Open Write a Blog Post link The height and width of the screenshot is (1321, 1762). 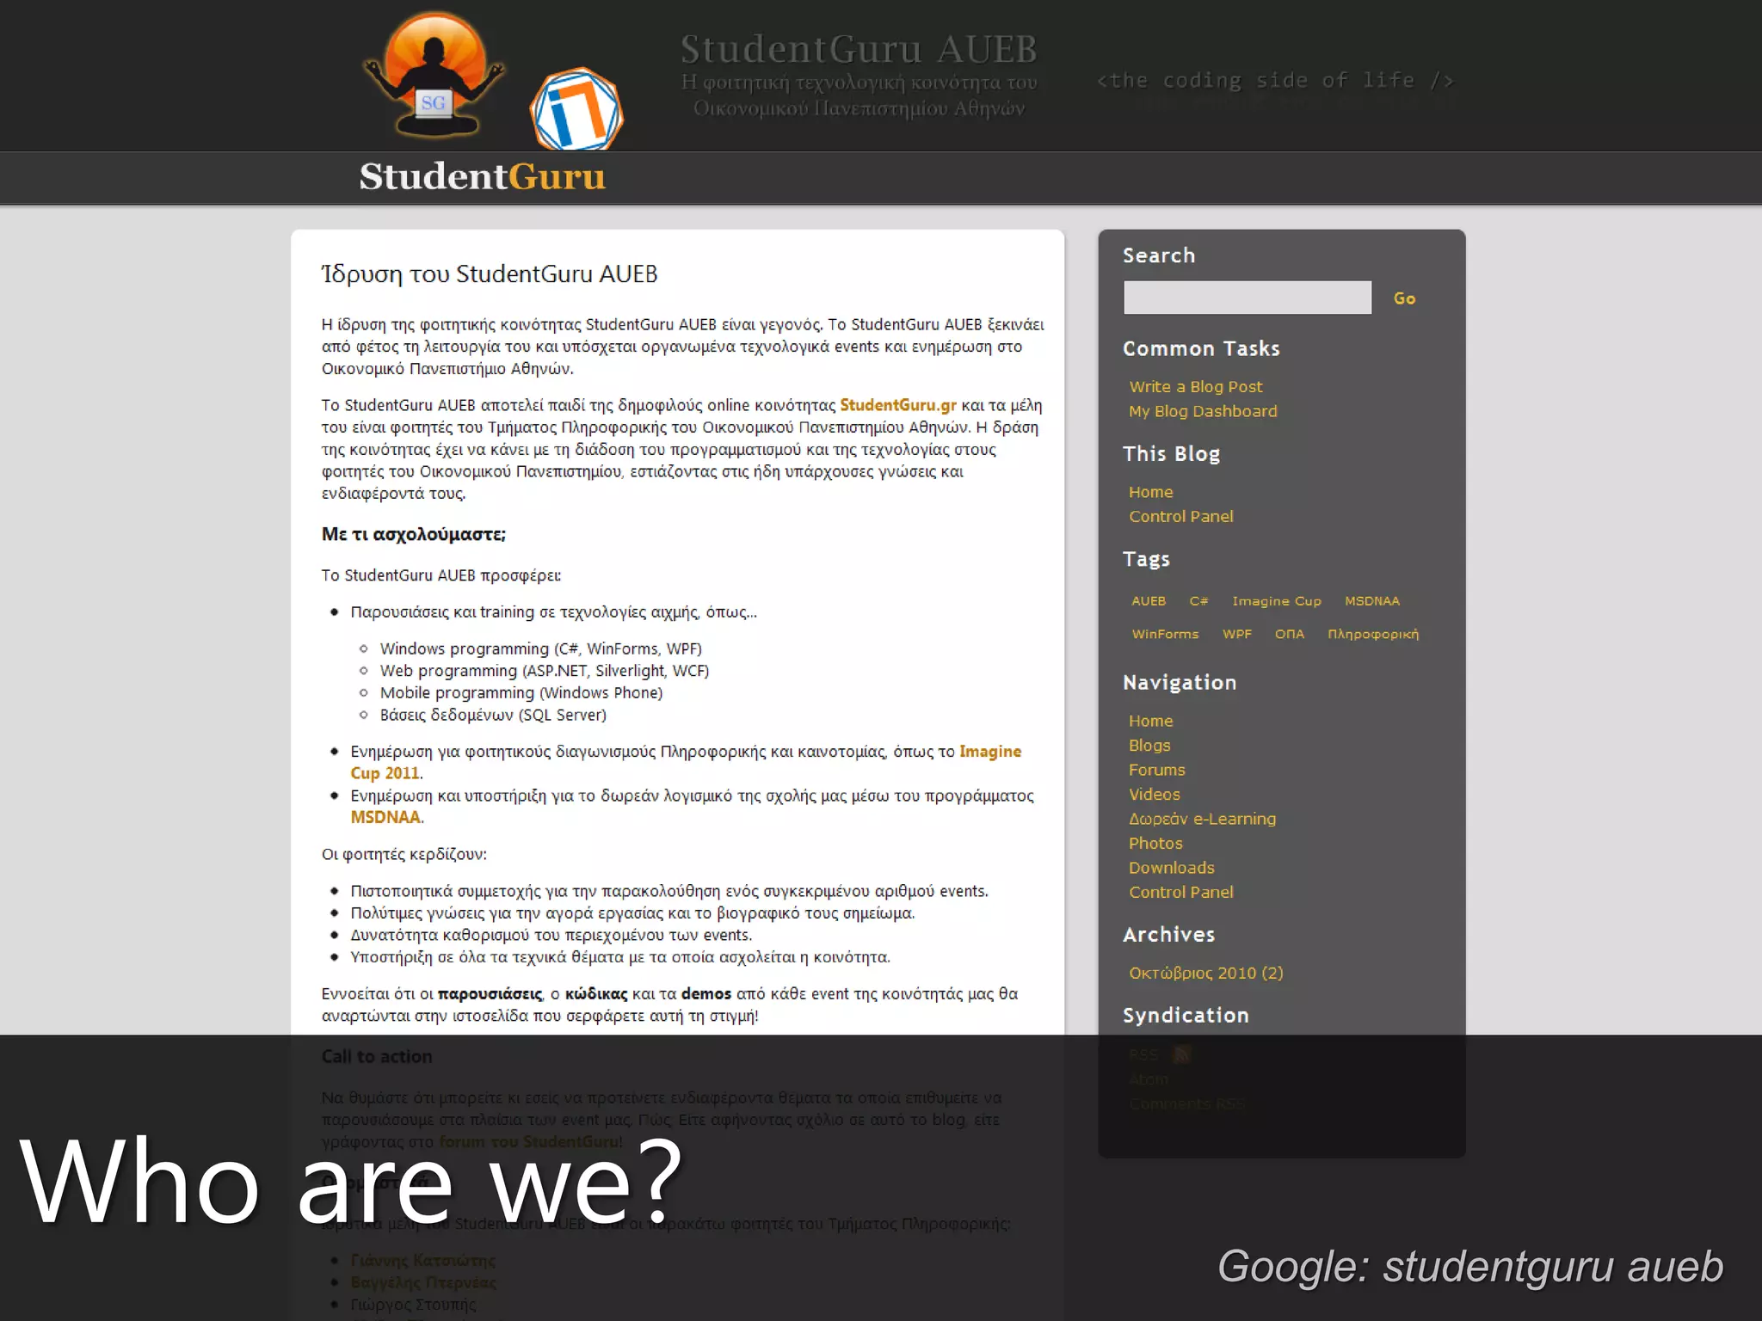tap(1195, 387)
